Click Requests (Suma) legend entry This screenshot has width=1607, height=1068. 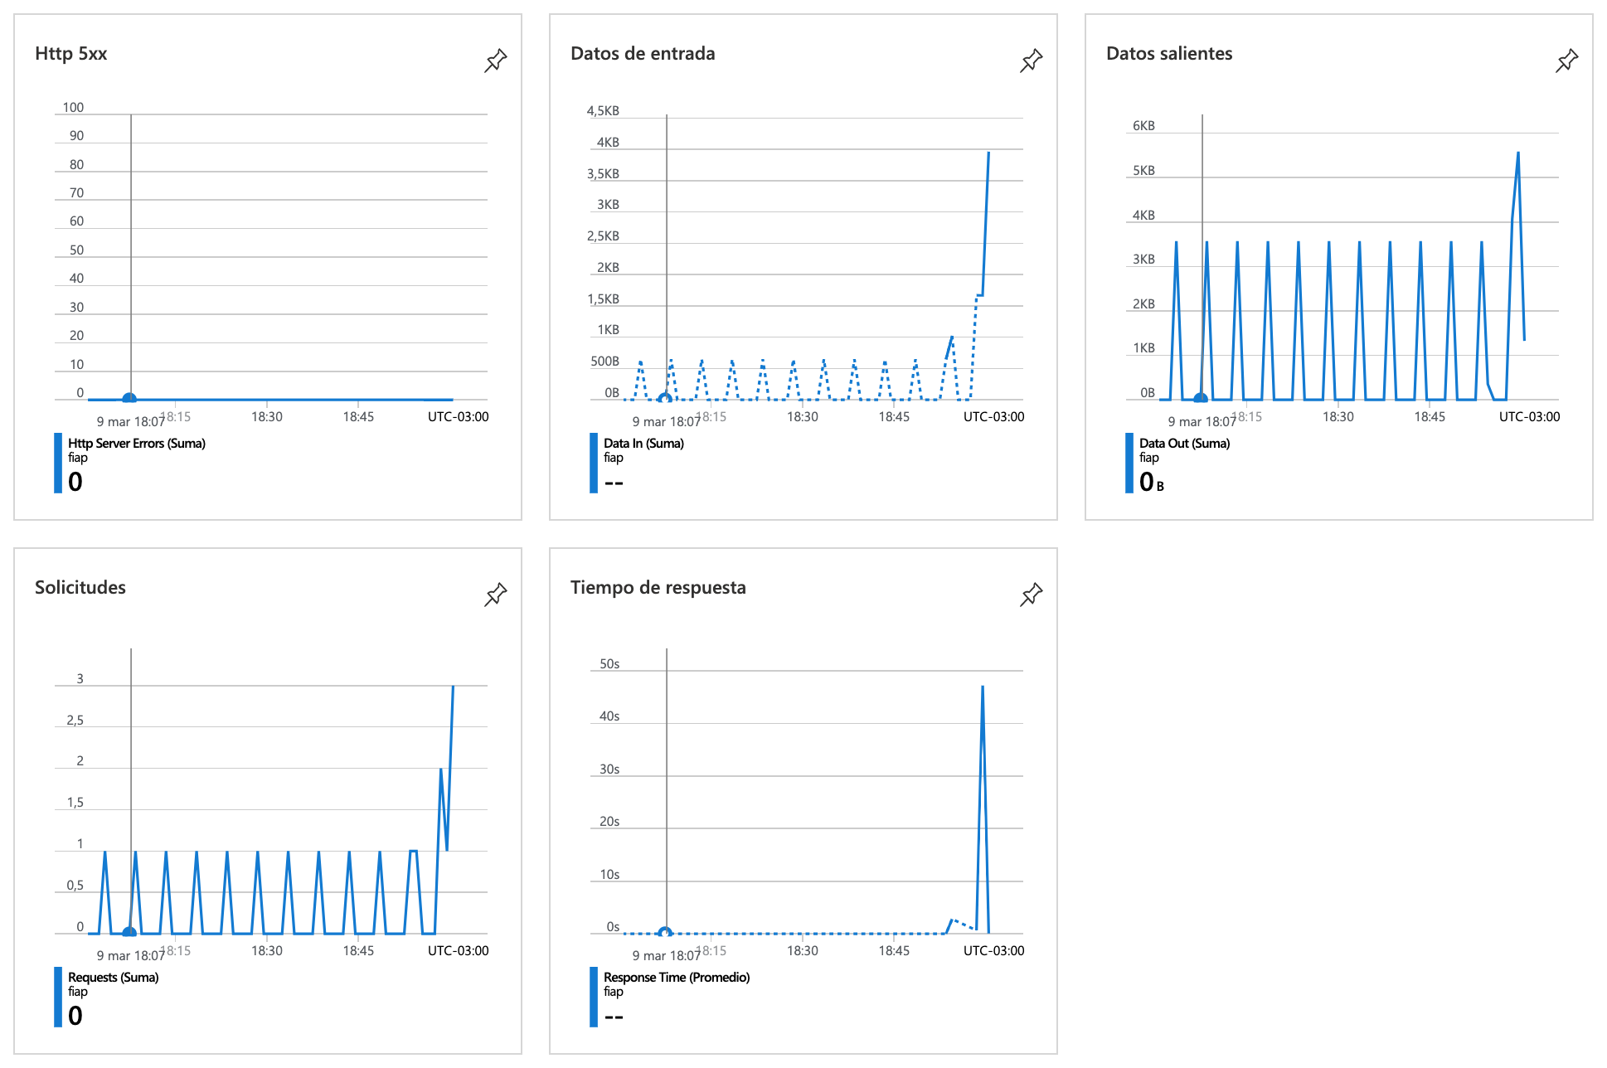[x=114, y=978]
